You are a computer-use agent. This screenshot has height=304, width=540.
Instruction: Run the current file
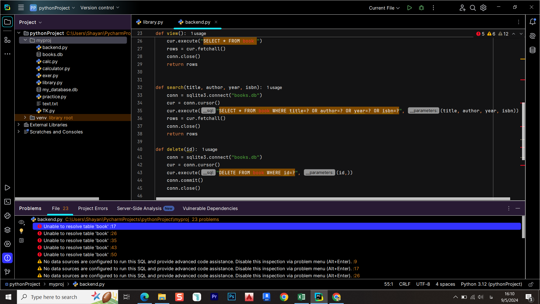click(409, 8)
